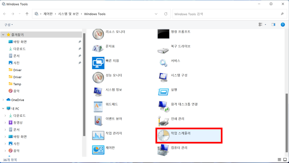Navigate forward with the right arrow

tap(13, 14)
